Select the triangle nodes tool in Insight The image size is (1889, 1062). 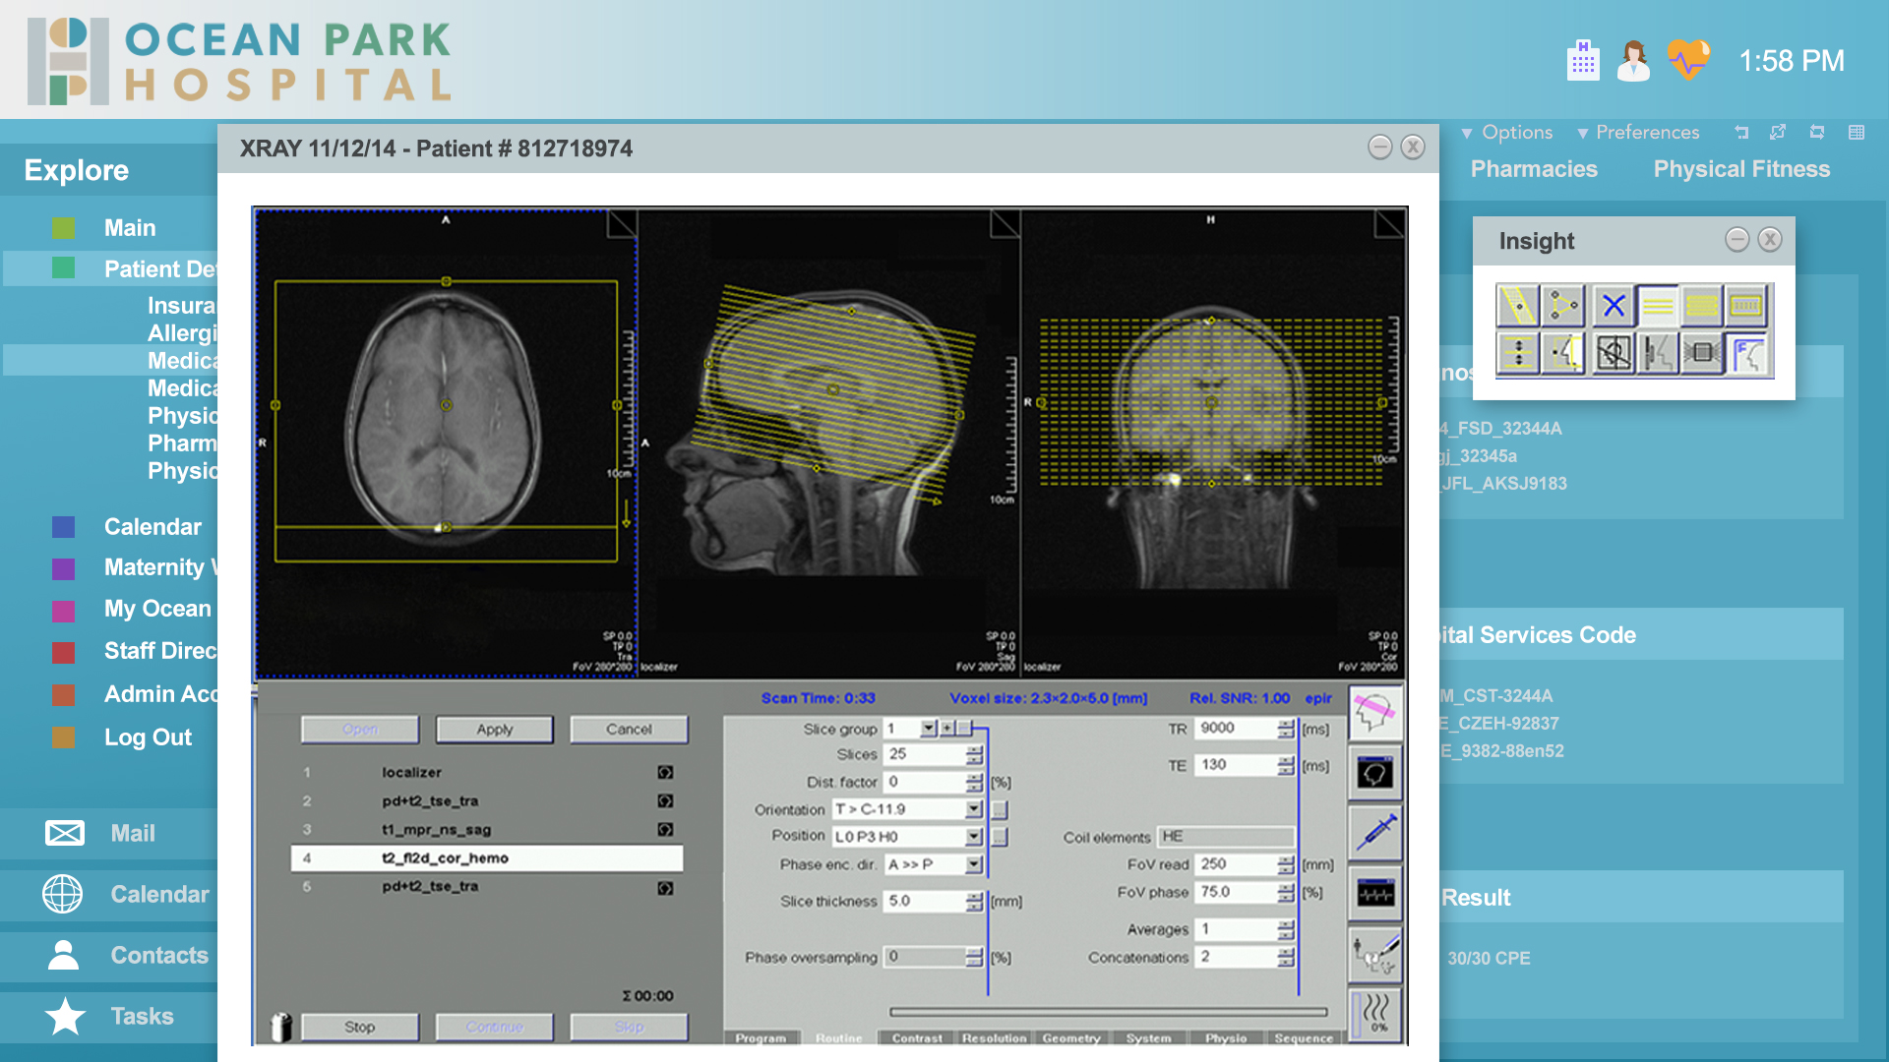pyautogui.click(x=1563, y=306)
